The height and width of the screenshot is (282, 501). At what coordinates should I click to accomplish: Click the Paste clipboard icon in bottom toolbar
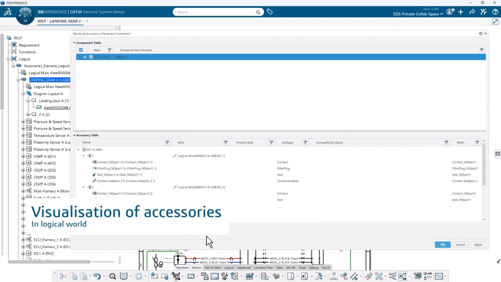click(x=83, y=276)
